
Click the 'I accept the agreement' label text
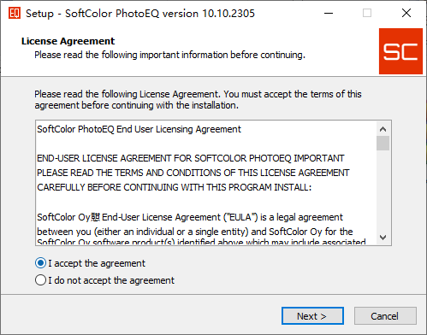point(97,263)
